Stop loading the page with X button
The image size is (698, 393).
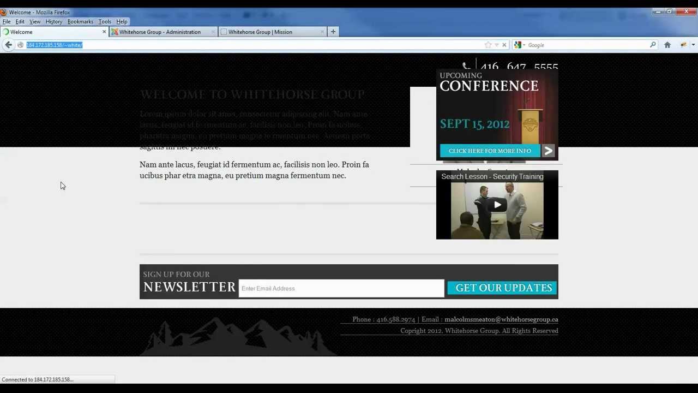coord(504,45)
